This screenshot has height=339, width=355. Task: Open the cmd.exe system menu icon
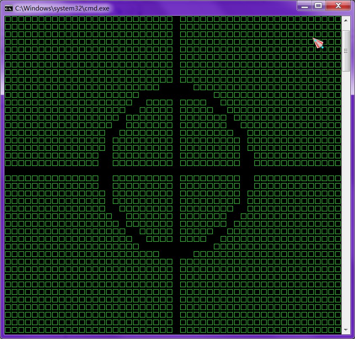click(x=8, y=8)
